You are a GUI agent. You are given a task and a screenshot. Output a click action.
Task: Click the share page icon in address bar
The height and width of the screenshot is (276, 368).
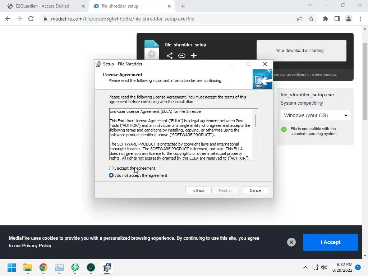[x=300, y=19]
